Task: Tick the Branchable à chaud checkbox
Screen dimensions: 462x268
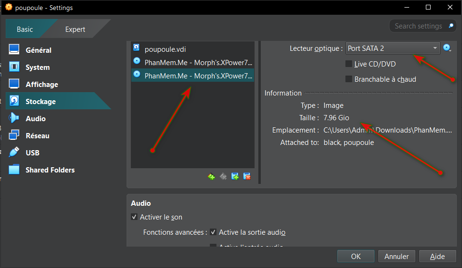Action: [349, 79]
